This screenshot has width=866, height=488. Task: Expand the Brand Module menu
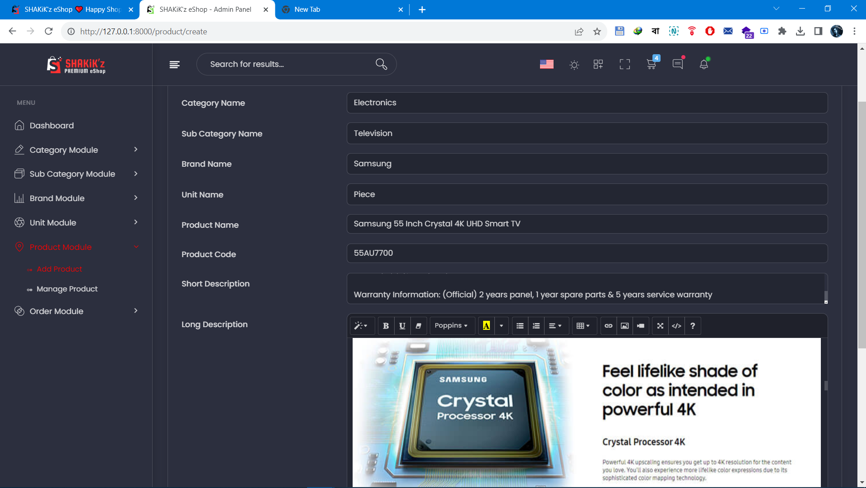(x=76, y=198)
